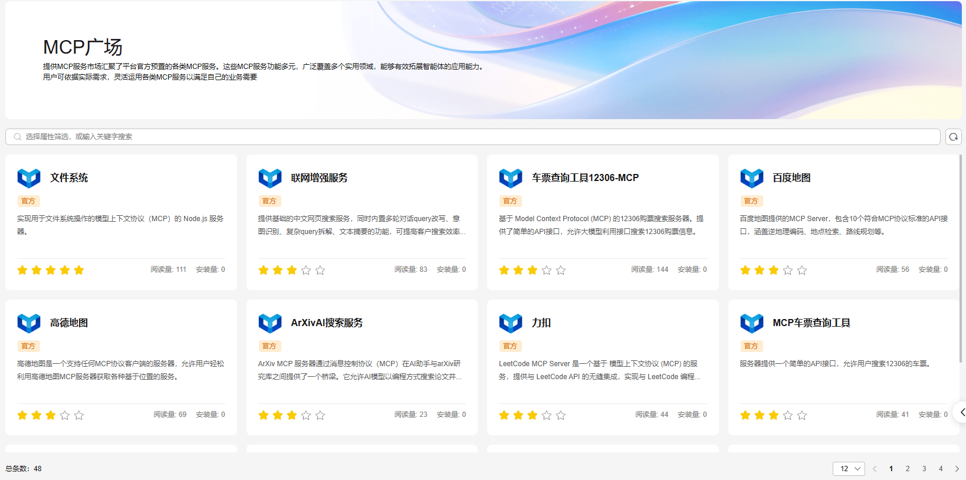Image resolution: width=966 pixels, height=480 pixels.
Task: Click the 官方 tag on 联网增强服务 card
Action: [270, 201]
